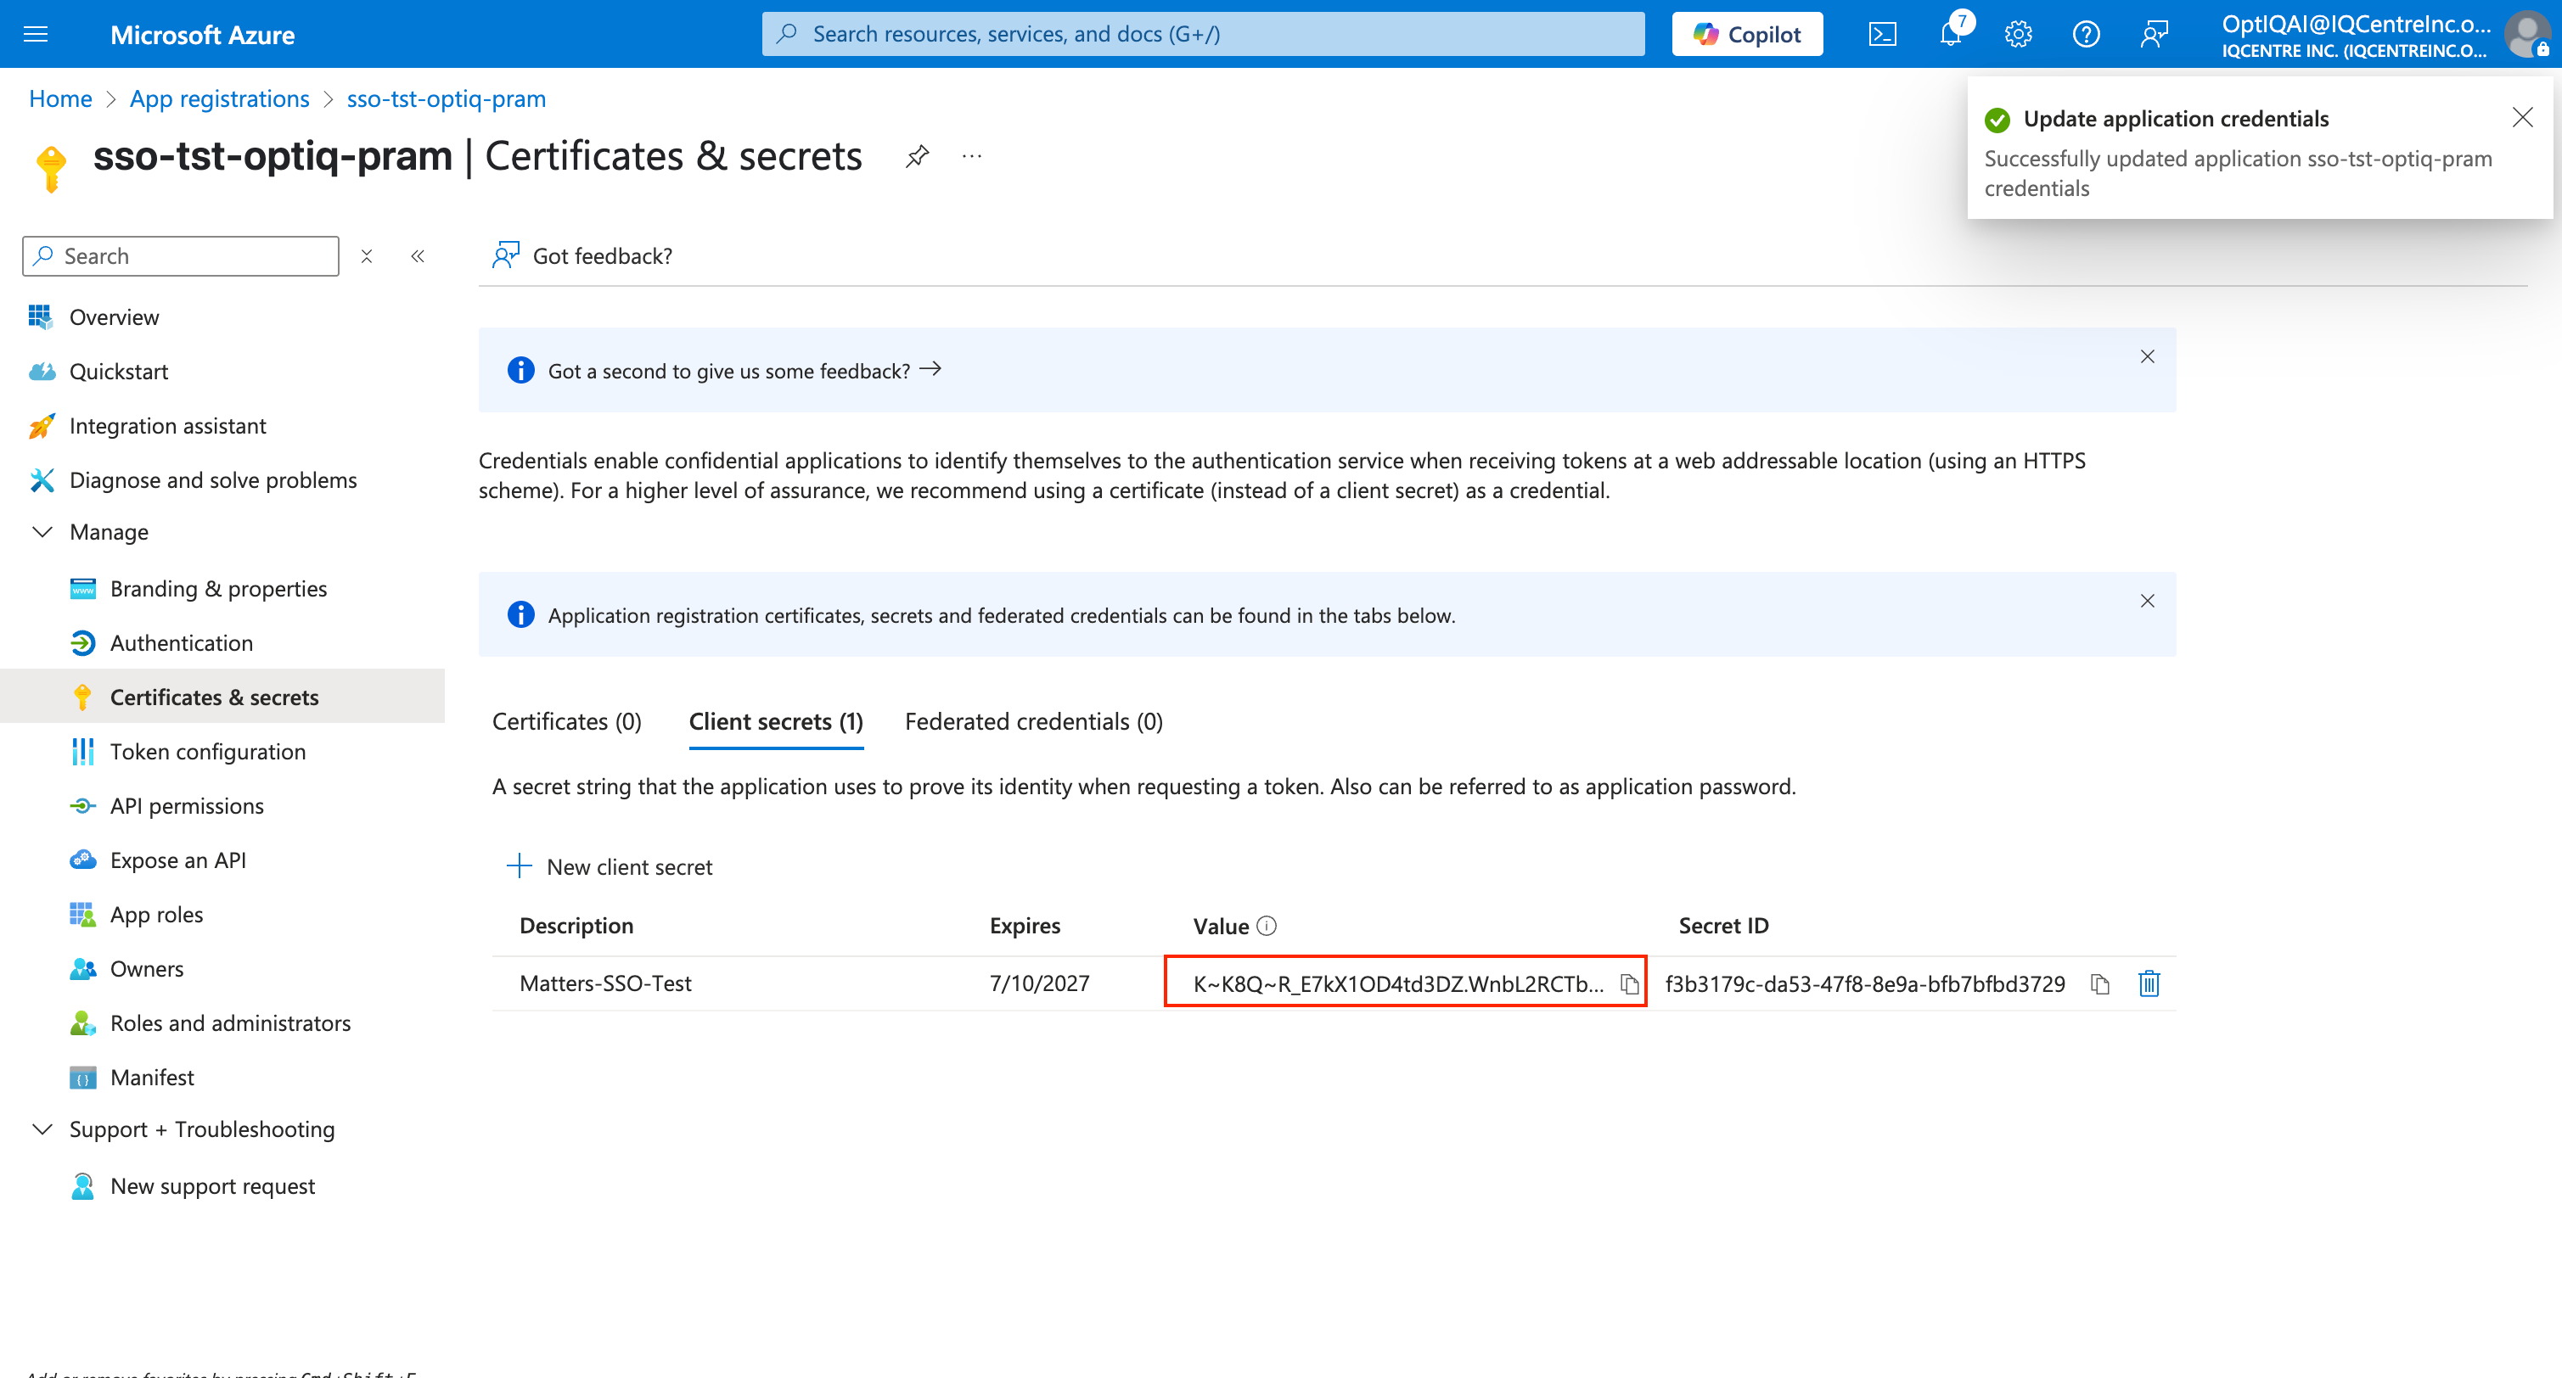Show info about the Value column

point(1266,926)
